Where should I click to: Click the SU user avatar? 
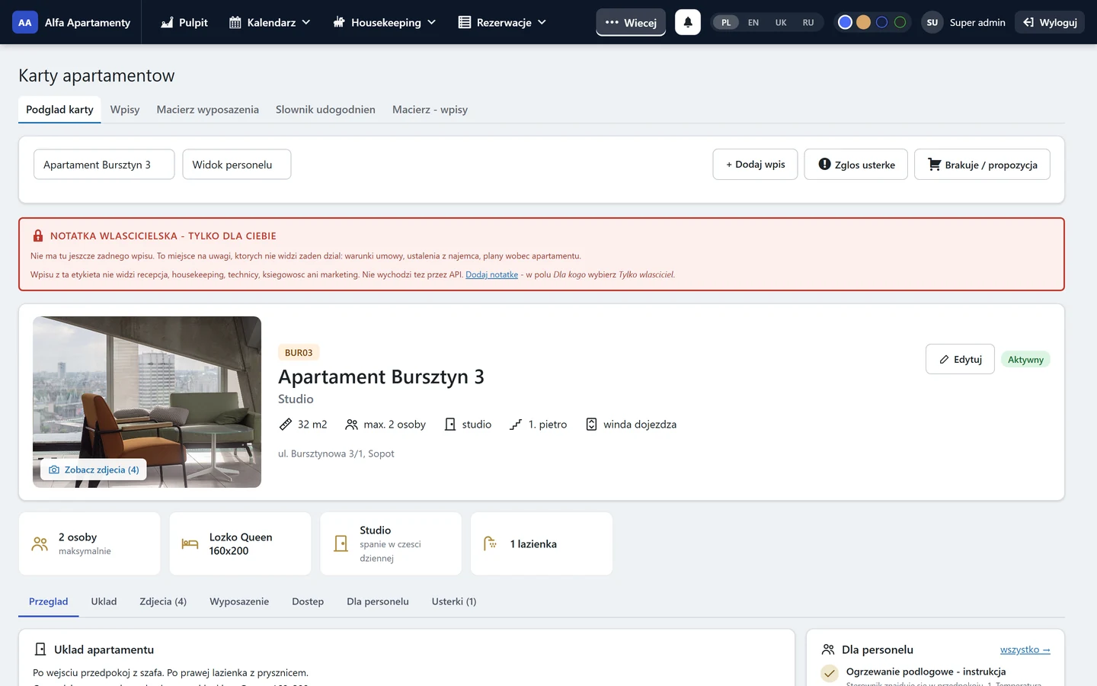pos(932,22)
